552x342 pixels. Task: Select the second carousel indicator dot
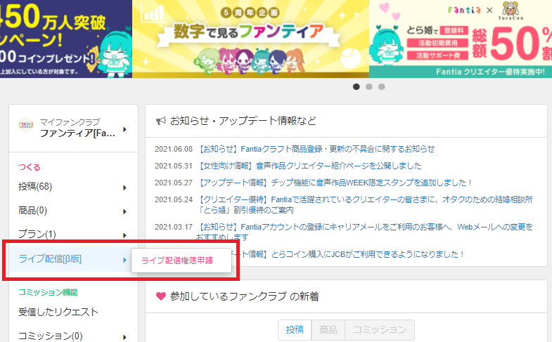pyautogui.click(x=369, y=86)
